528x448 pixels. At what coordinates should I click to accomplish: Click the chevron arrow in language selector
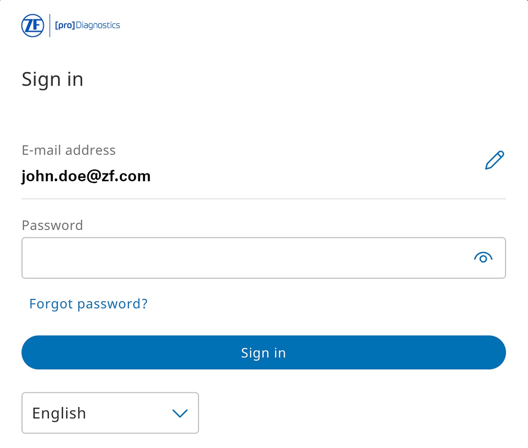point(180,413)
